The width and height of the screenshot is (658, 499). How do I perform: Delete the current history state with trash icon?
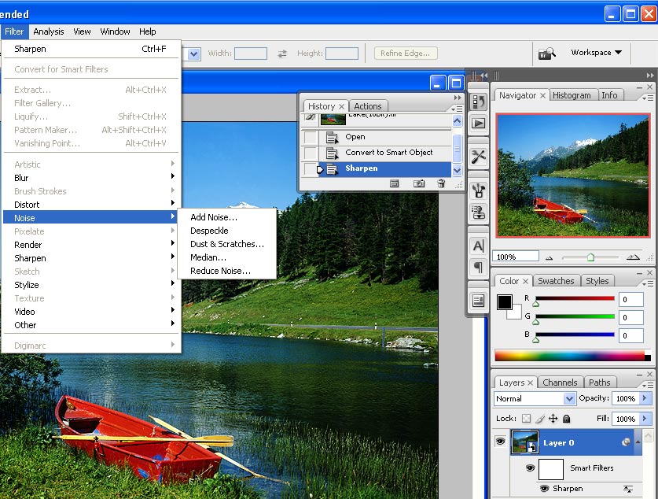[x=441, y=183]
